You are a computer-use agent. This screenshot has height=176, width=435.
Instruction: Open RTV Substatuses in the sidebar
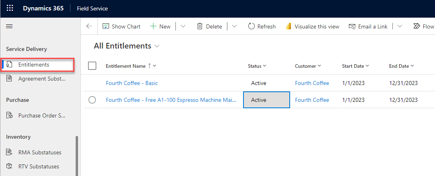pyautogui.click(x=39, y=166)
